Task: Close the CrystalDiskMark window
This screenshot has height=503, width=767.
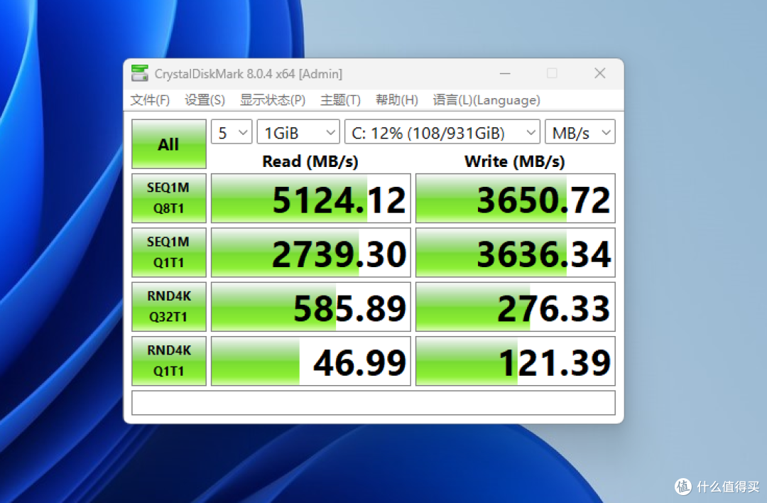Action: 599,73
